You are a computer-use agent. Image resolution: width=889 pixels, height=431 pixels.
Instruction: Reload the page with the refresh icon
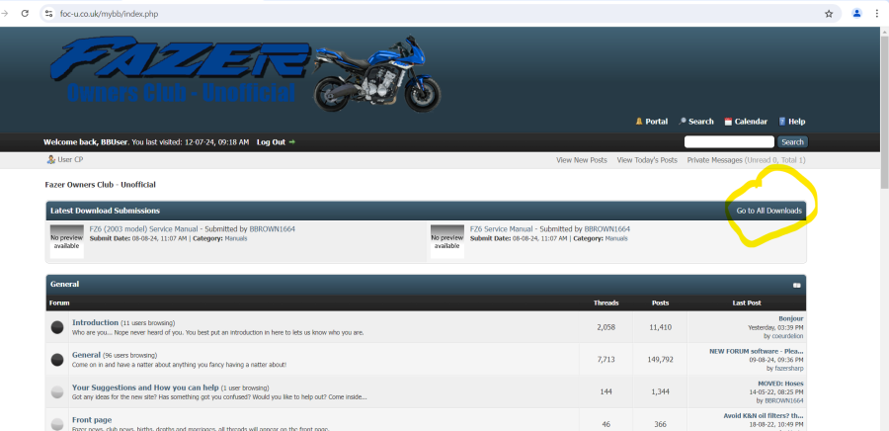[25, 14]
